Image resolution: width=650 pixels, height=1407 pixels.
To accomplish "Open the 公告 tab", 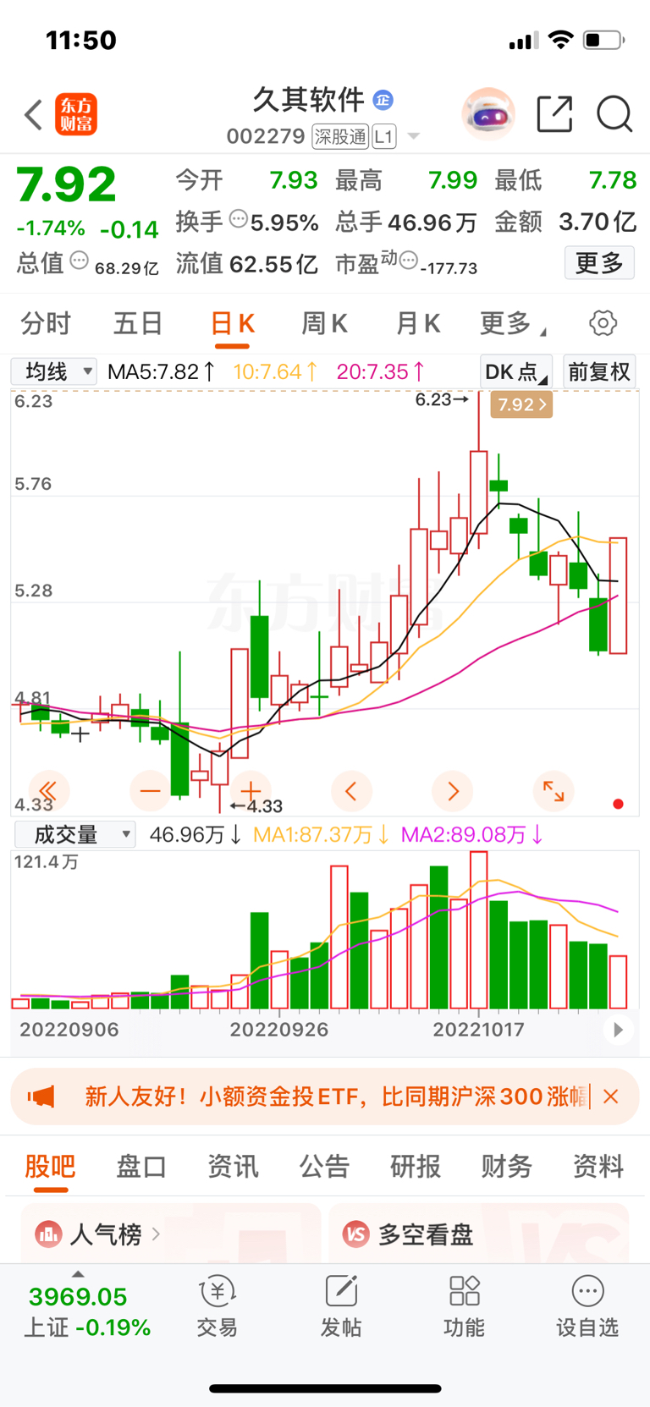I will (x=324, y=1166).
